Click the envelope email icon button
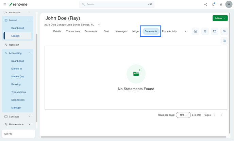Image resolution: width=234 pixels, height=141 pixels. (215, 31)
